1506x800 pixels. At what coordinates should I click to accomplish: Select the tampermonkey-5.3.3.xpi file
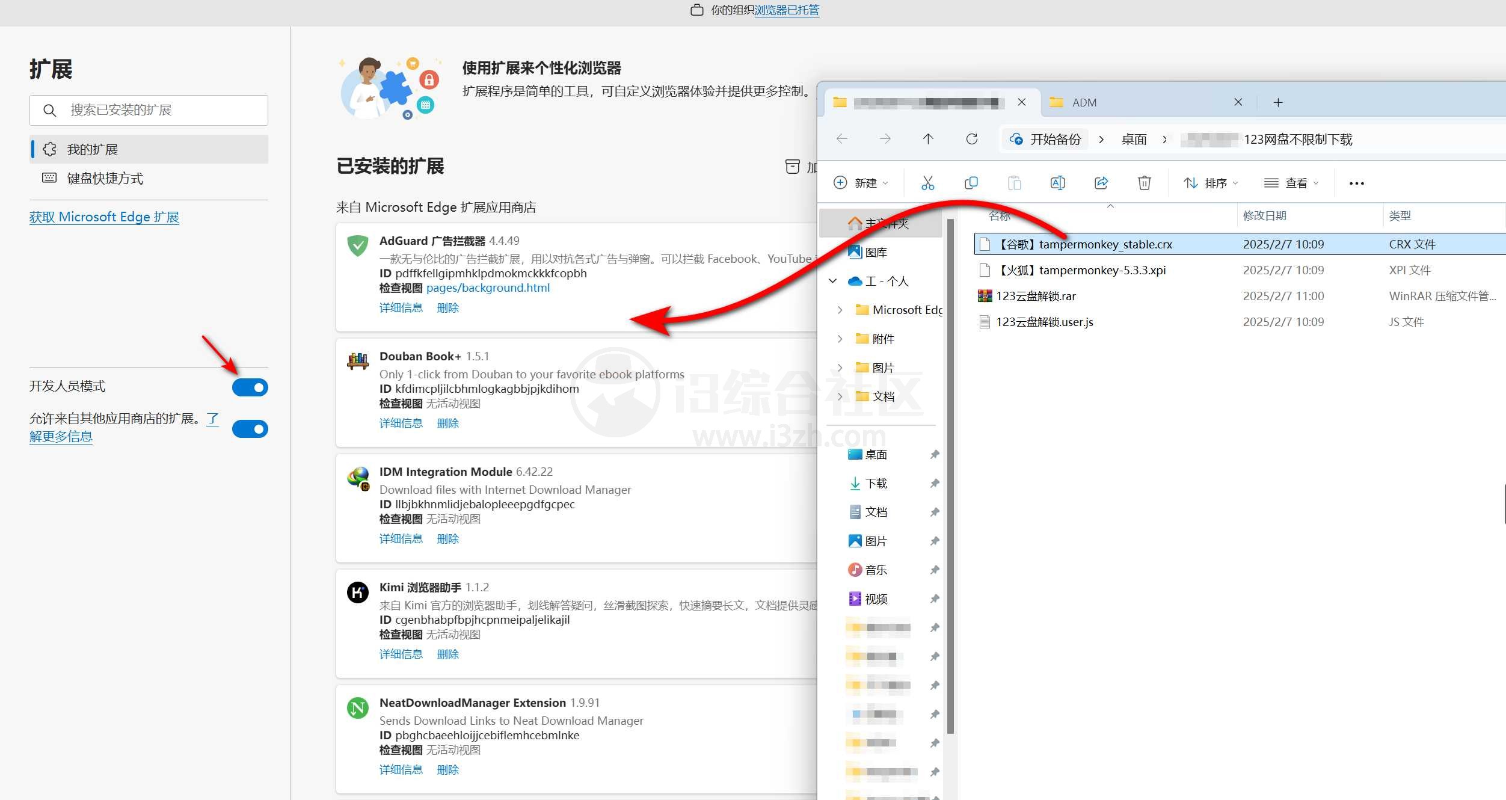(1239, 270)
